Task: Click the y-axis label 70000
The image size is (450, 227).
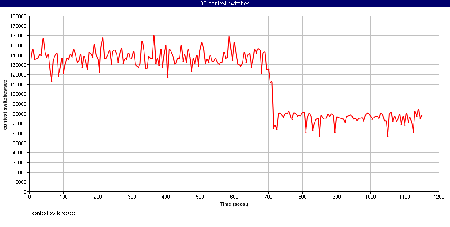Action: pyautogui.click(x=19, y=123)
